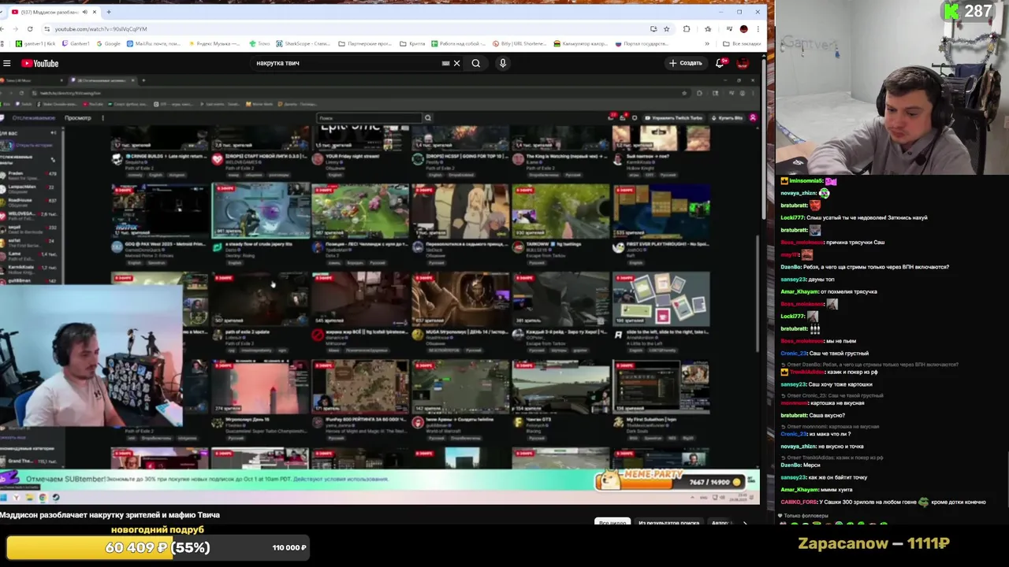Image resolution: width=1009 pixels, height=567 pixels.
Task: Open YouTube notifications bell
Action: point(720,63)
